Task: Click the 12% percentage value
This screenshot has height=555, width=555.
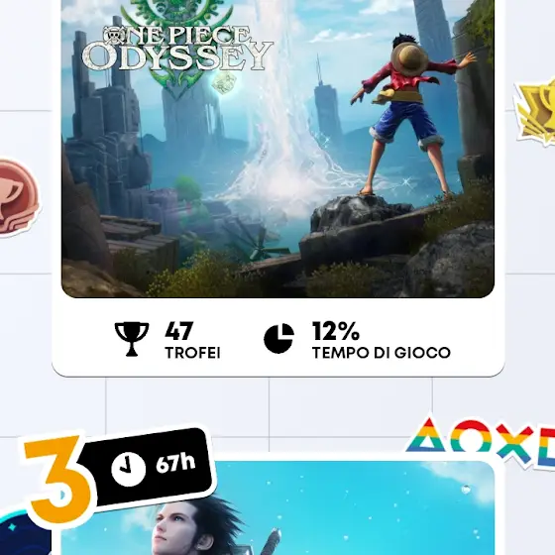Action: [336, 331]
